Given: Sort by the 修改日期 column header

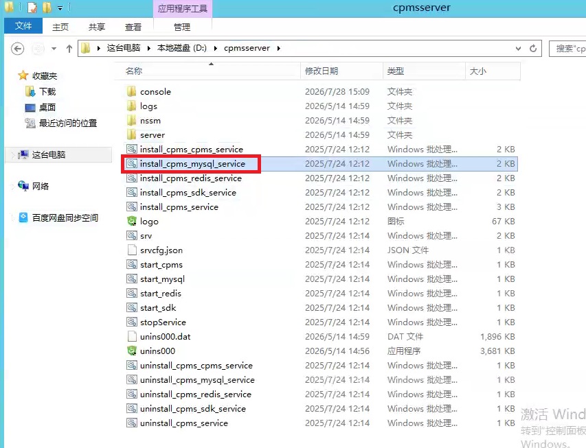Looking at the screenshot, I should (x=341, y=71).
